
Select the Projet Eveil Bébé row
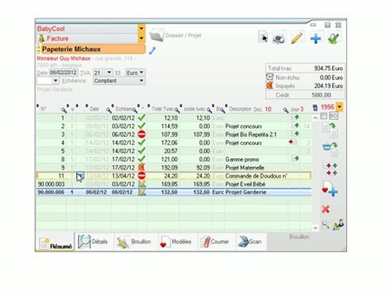tap(174, 184)
